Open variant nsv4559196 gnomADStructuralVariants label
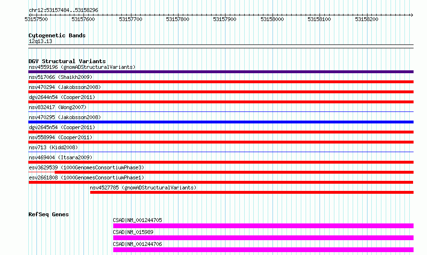 pyautogui.click(x=82, y=67)
